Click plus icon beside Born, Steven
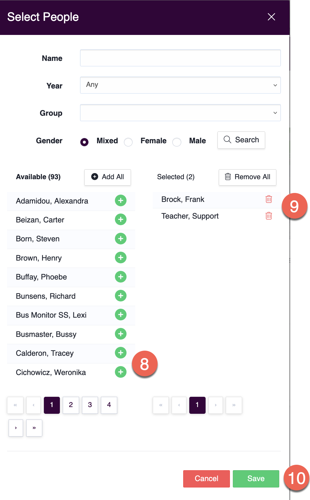 click(x=121, y=238)
